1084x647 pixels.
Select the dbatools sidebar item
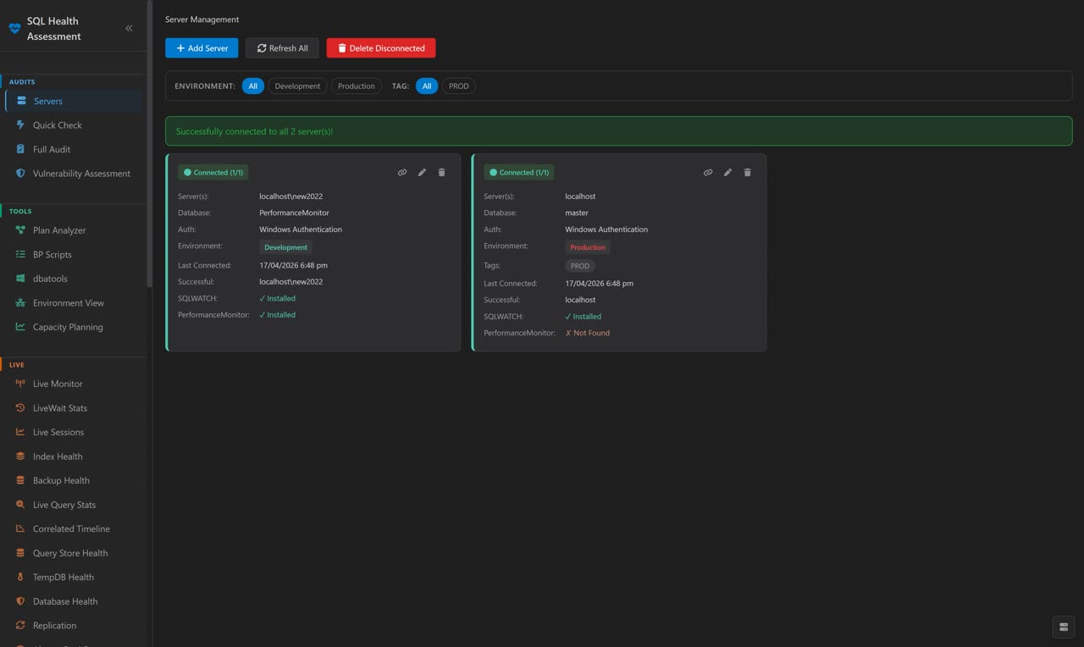pyautogui.click(x=49, y=278)
